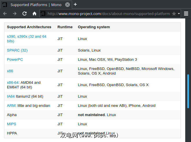Open a new tab with plus button
This screenshot has width=191, height=142.
(x=75, y=4)
